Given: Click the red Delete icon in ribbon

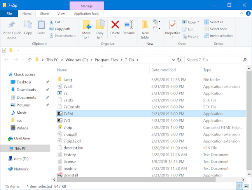Looking at the screenshot, I should pos(115,24).
